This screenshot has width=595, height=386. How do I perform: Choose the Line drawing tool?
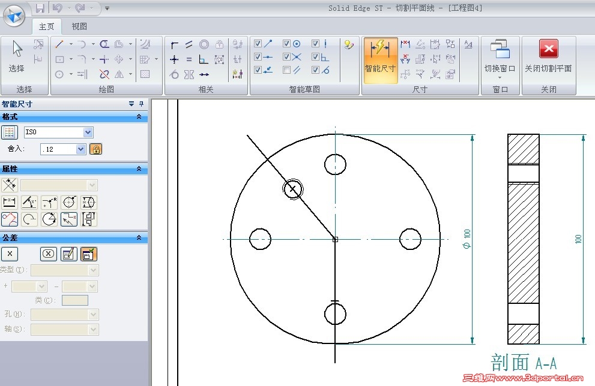tap(59, 44)
